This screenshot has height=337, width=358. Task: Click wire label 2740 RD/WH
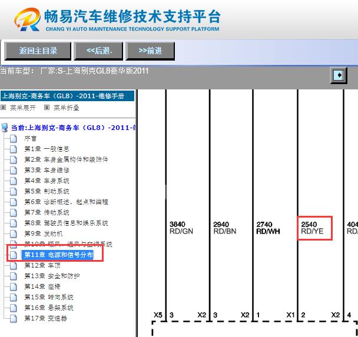[x=268, y=228]
